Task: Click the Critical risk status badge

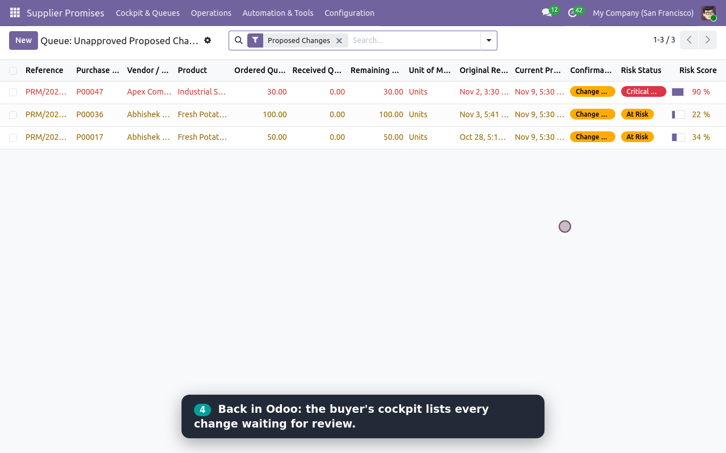Action: click(643, 92)
